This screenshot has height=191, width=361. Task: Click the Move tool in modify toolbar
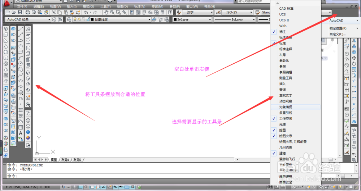coord(354,58)
